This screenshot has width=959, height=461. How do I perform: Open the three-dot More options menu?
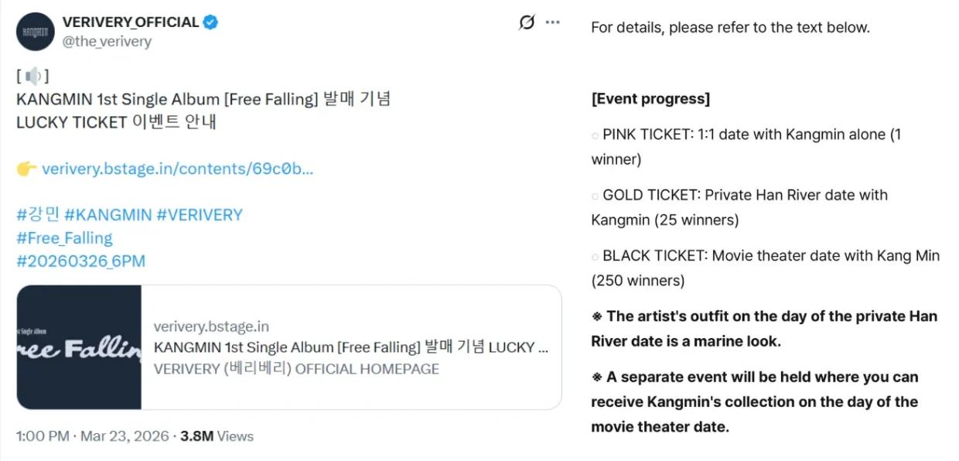[552, 22]
